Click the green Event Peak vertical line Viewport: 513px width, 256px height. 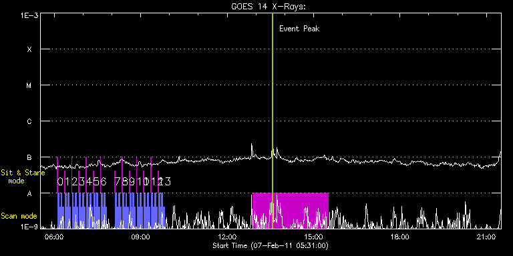pos(273,121)
